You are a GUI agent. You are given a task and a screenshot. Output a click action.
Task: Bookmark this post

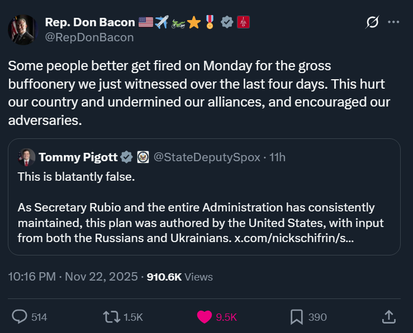pyautogui.click(x=297, y=317)
